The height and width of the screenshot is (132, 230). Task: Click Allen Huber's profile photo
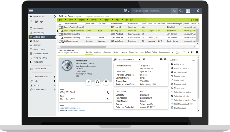pyautogui.click(x=67, y=65)
